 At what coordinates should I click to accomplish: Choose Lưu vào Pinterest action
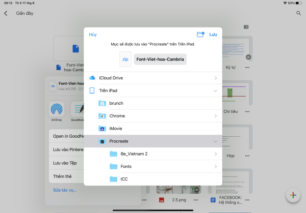(x=66, y=149)
